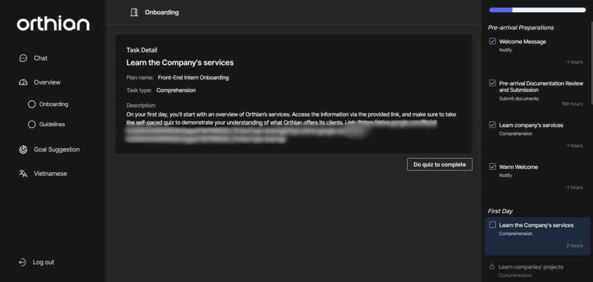Image resolution: width=593 pixels, height=282 pixels.
Task: Toggle the Warm Welcome checkbox
Action: pos(492,167)
